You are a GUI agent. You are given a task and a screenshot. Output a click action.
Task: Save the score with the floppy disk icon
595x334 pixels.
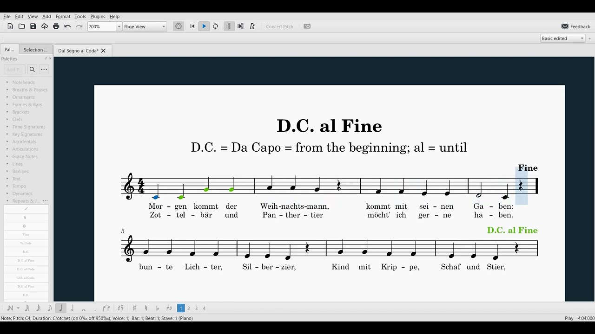(33, 26)
